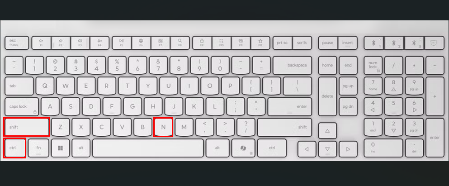Image resolution: width=449 pixels, height=186 pixels.
Task: Click the star icon F12 key
Action: coord(260,43)
